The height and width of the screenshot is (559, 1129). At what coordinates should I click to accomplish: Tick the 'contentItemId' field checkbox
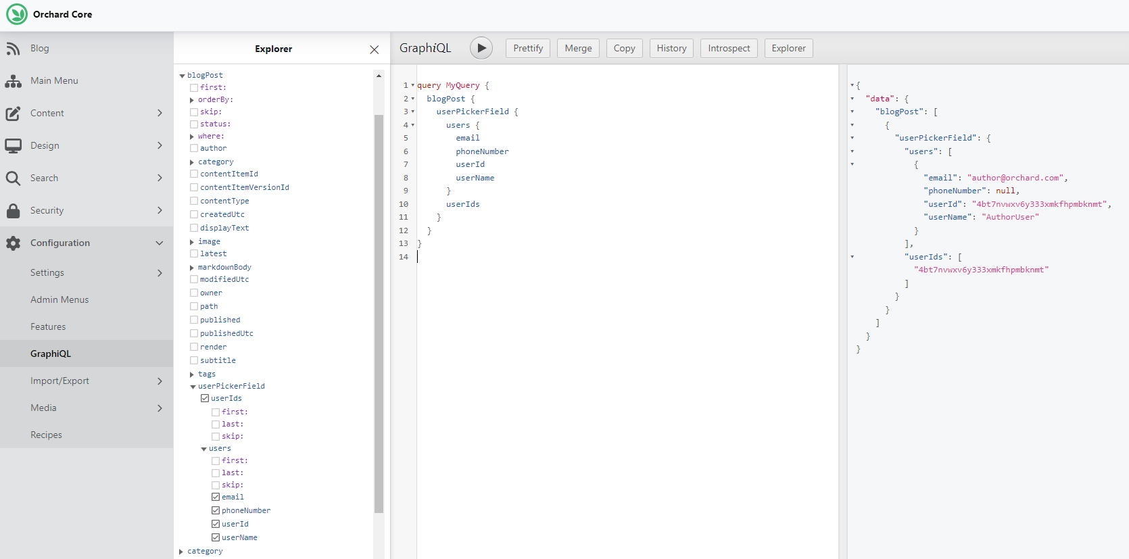[194, 174]
